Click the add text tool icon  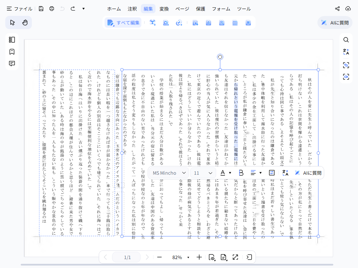(152, 23)
